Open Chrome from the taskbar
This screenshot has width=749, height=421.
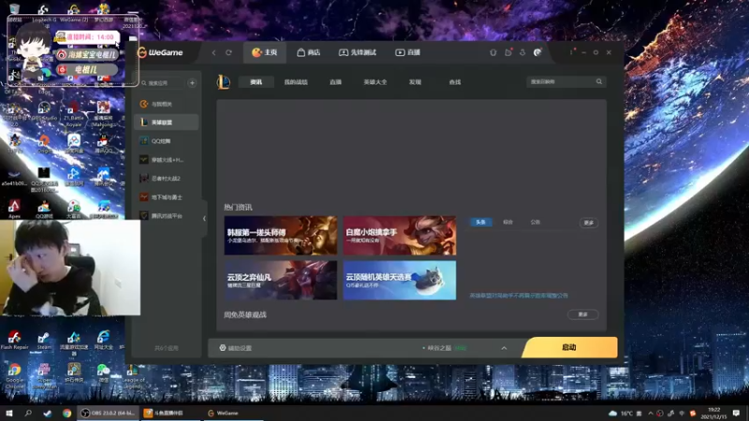click(x=66, y=413)
